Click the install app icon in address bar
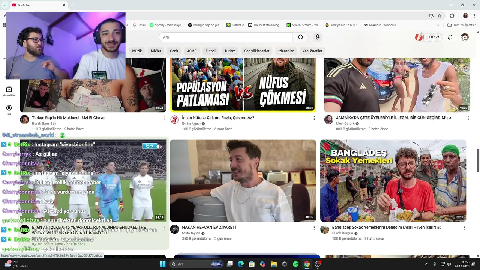The image size is (480, 270). 431,16
